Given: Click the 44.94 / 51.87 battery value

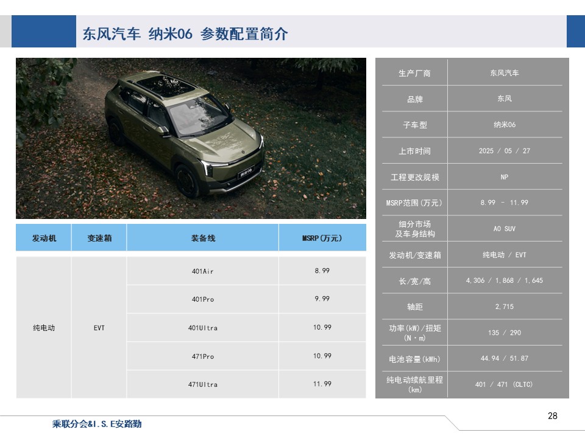Looking at the screenshot, I should click(505, 358).
